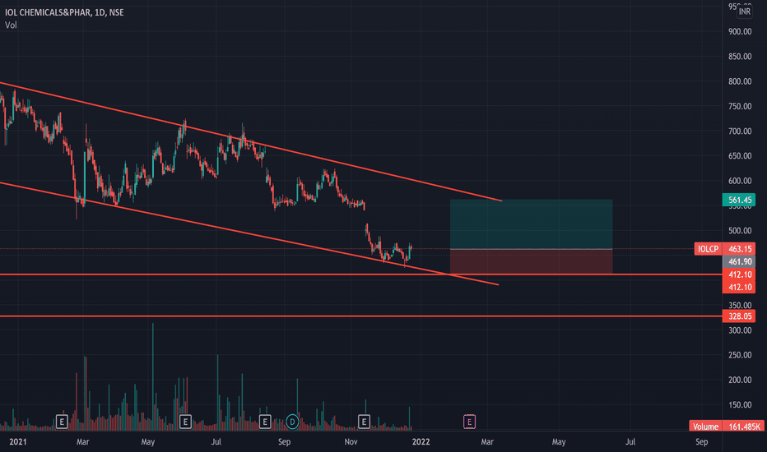
Task: Click the Volume 161.485K label
Action: (x=726, y=427)
